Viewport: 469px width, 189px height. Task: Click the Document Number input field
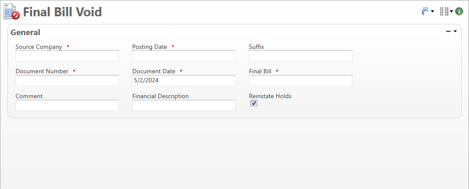(x=67, y=81)
